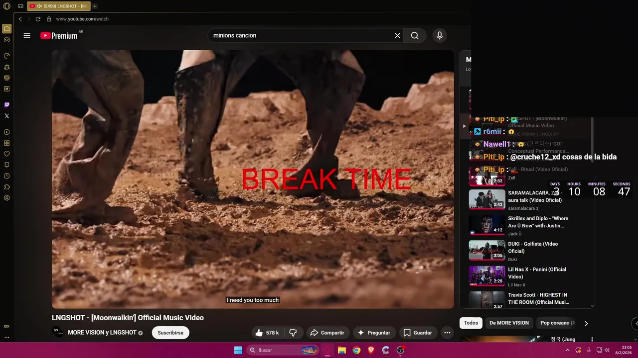This screenshot has width=638, height=358.
Task: Open the Home icon in Opera sidebar
Action: (7, 28)
